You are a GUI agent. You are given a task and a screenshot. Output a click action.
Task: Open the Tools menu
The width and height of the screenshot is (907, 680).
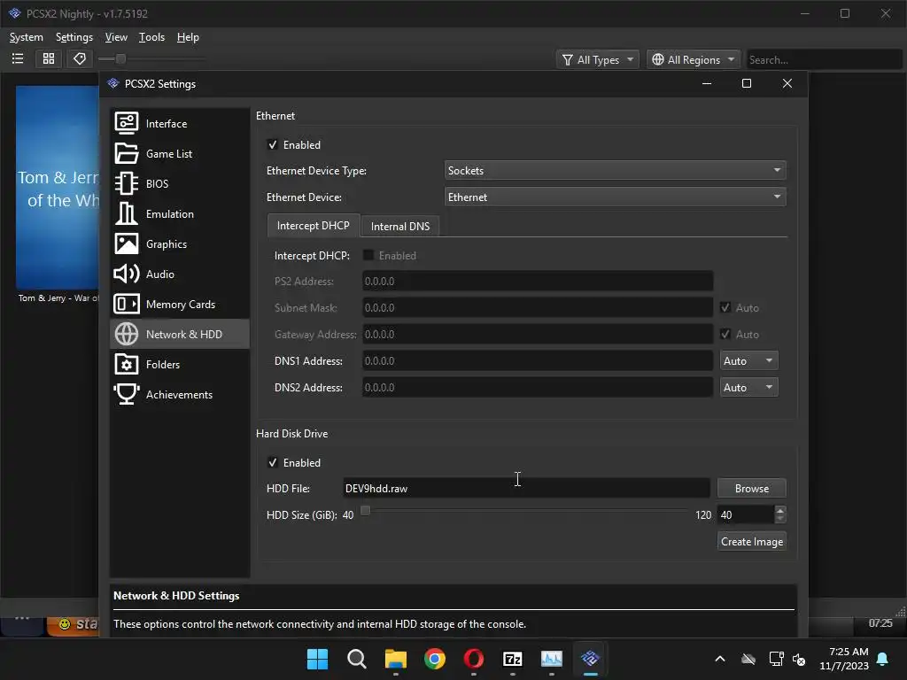[151, 37]
